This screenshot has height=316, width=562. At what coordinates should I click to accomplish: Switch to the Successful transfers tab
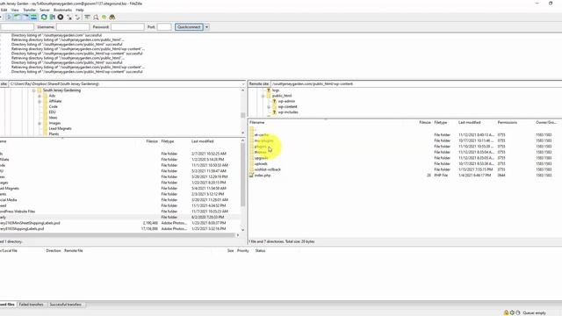(66, 305)
